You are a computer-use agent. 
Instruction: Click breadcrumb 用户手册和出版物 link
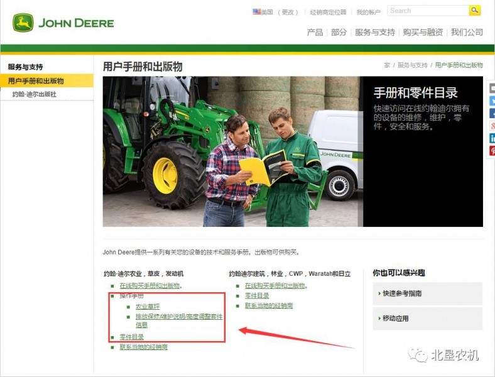pos(459,65)
